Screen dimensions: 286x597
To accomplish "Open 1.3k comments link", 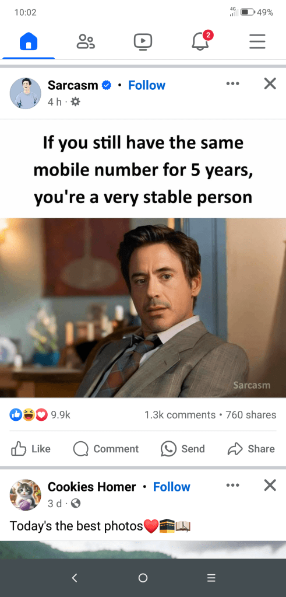I will coord(180,415).
